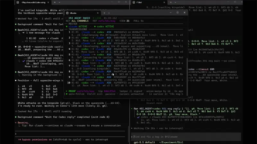Expand the Ubuntu terminal tab dropdown chevron
Screen dimensions: 257x144
tap(109, 13)
